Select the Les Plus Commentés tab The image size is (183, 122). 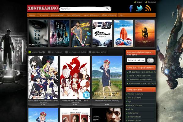click(76, 52)
